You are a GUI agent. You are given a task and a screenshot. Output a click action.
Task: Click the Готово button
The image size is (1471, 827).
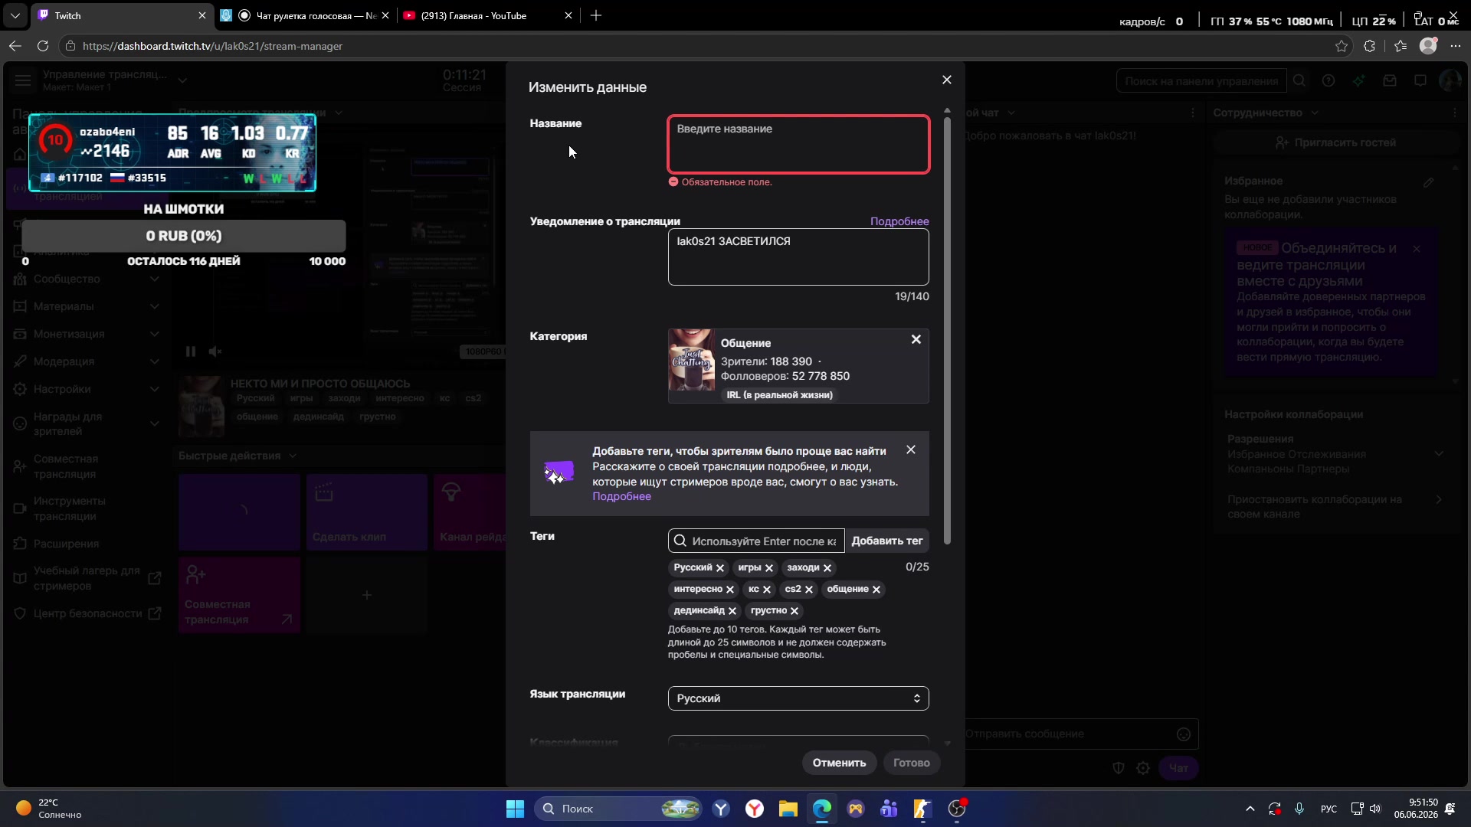(912, 763)
